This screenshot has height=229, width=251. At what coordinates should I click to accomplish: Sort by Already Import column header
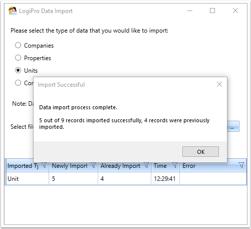click(120, 166)
